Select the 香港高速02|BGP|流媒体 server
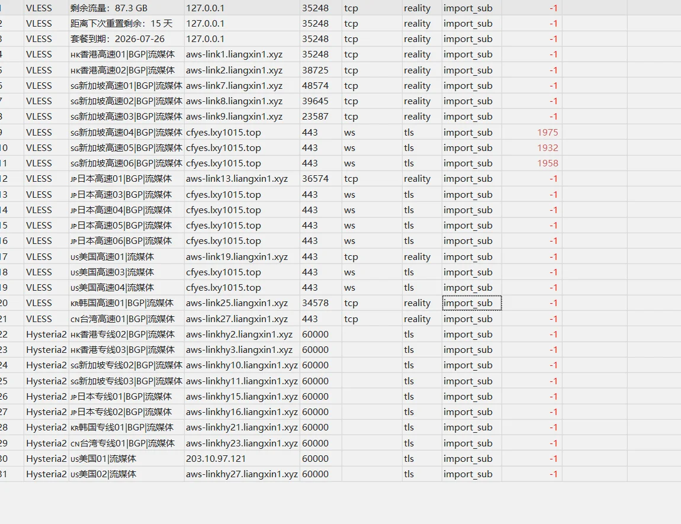Screen dimensions: 681x524 point(123,70)
